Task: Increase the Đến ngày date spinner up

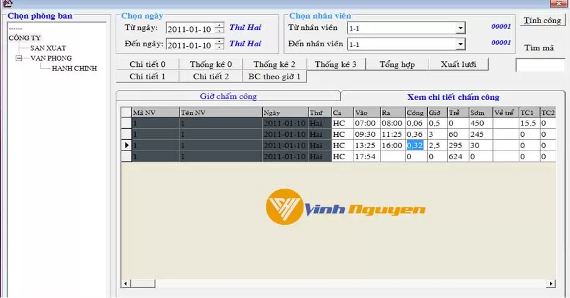Action: (x=219, y=41)
